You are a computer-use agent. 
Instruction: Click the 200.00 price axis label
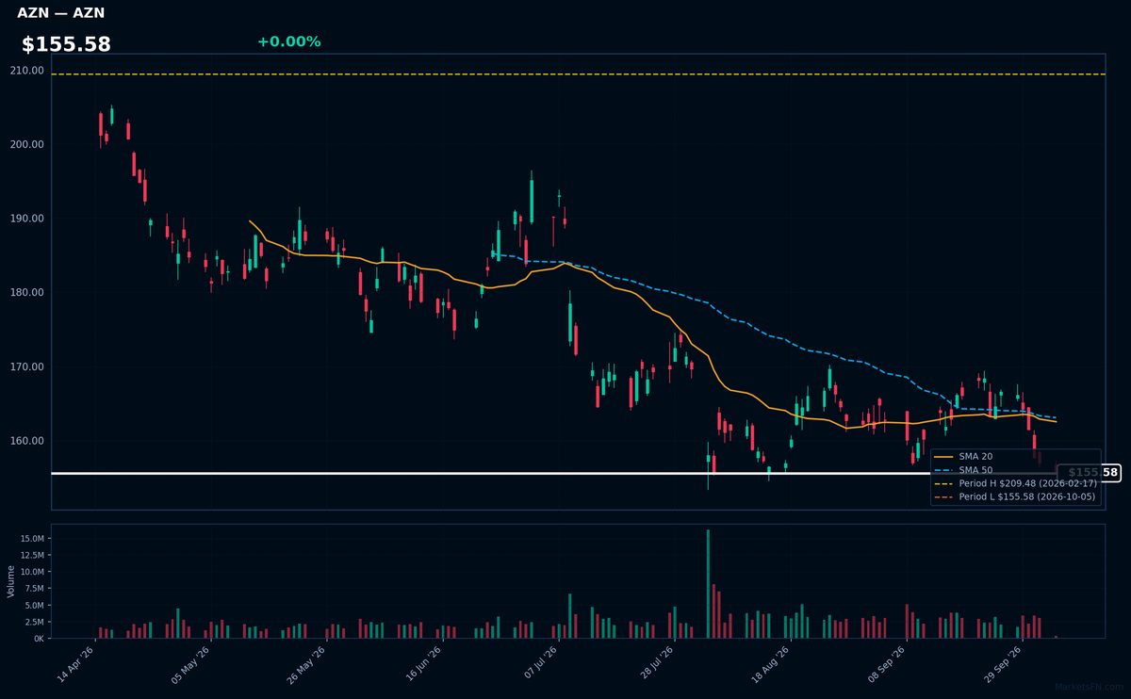(x=26, y=144)
